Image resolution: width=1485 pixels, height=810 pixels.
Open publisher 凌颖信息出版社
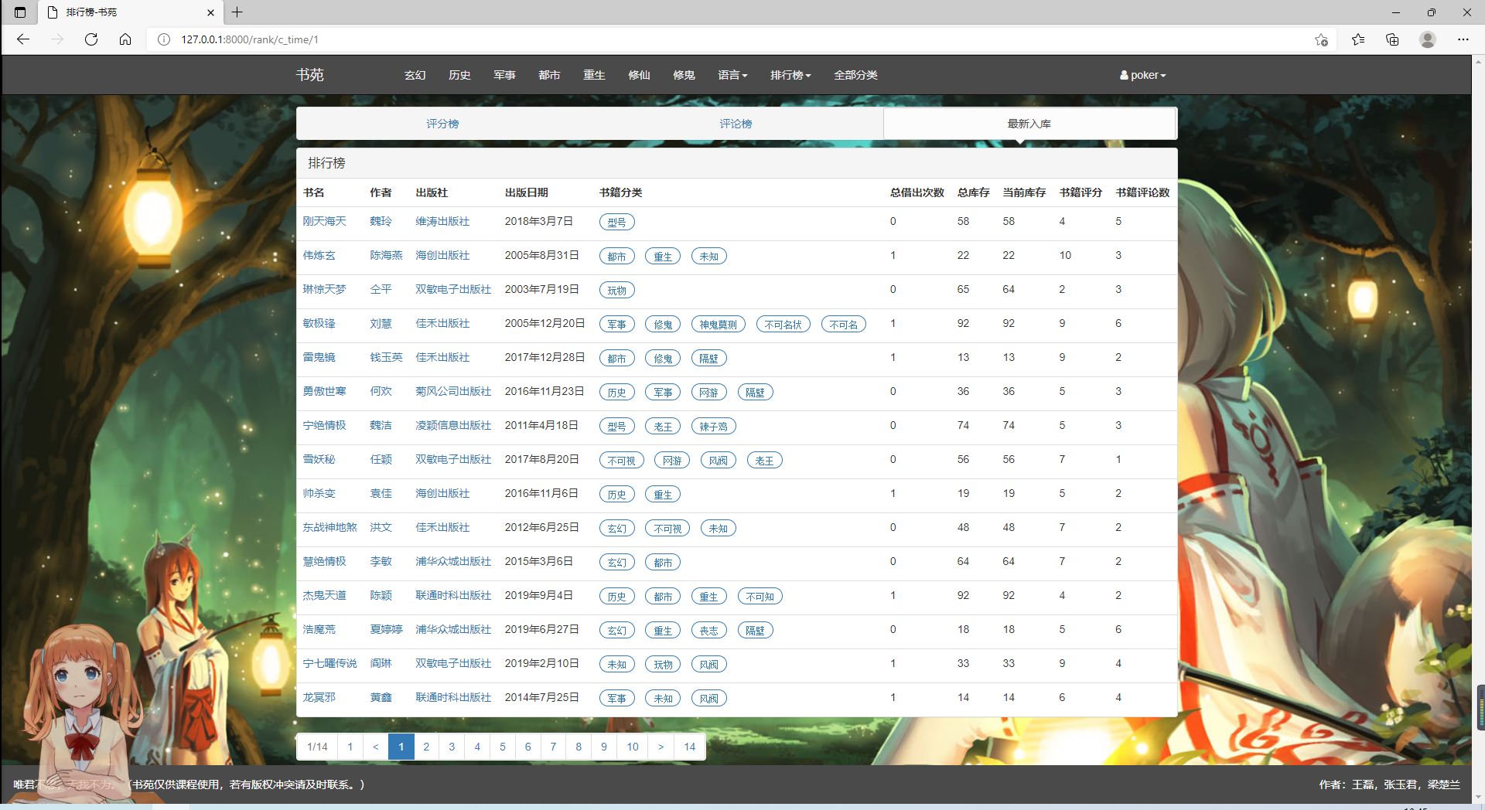tap(453, 425)
